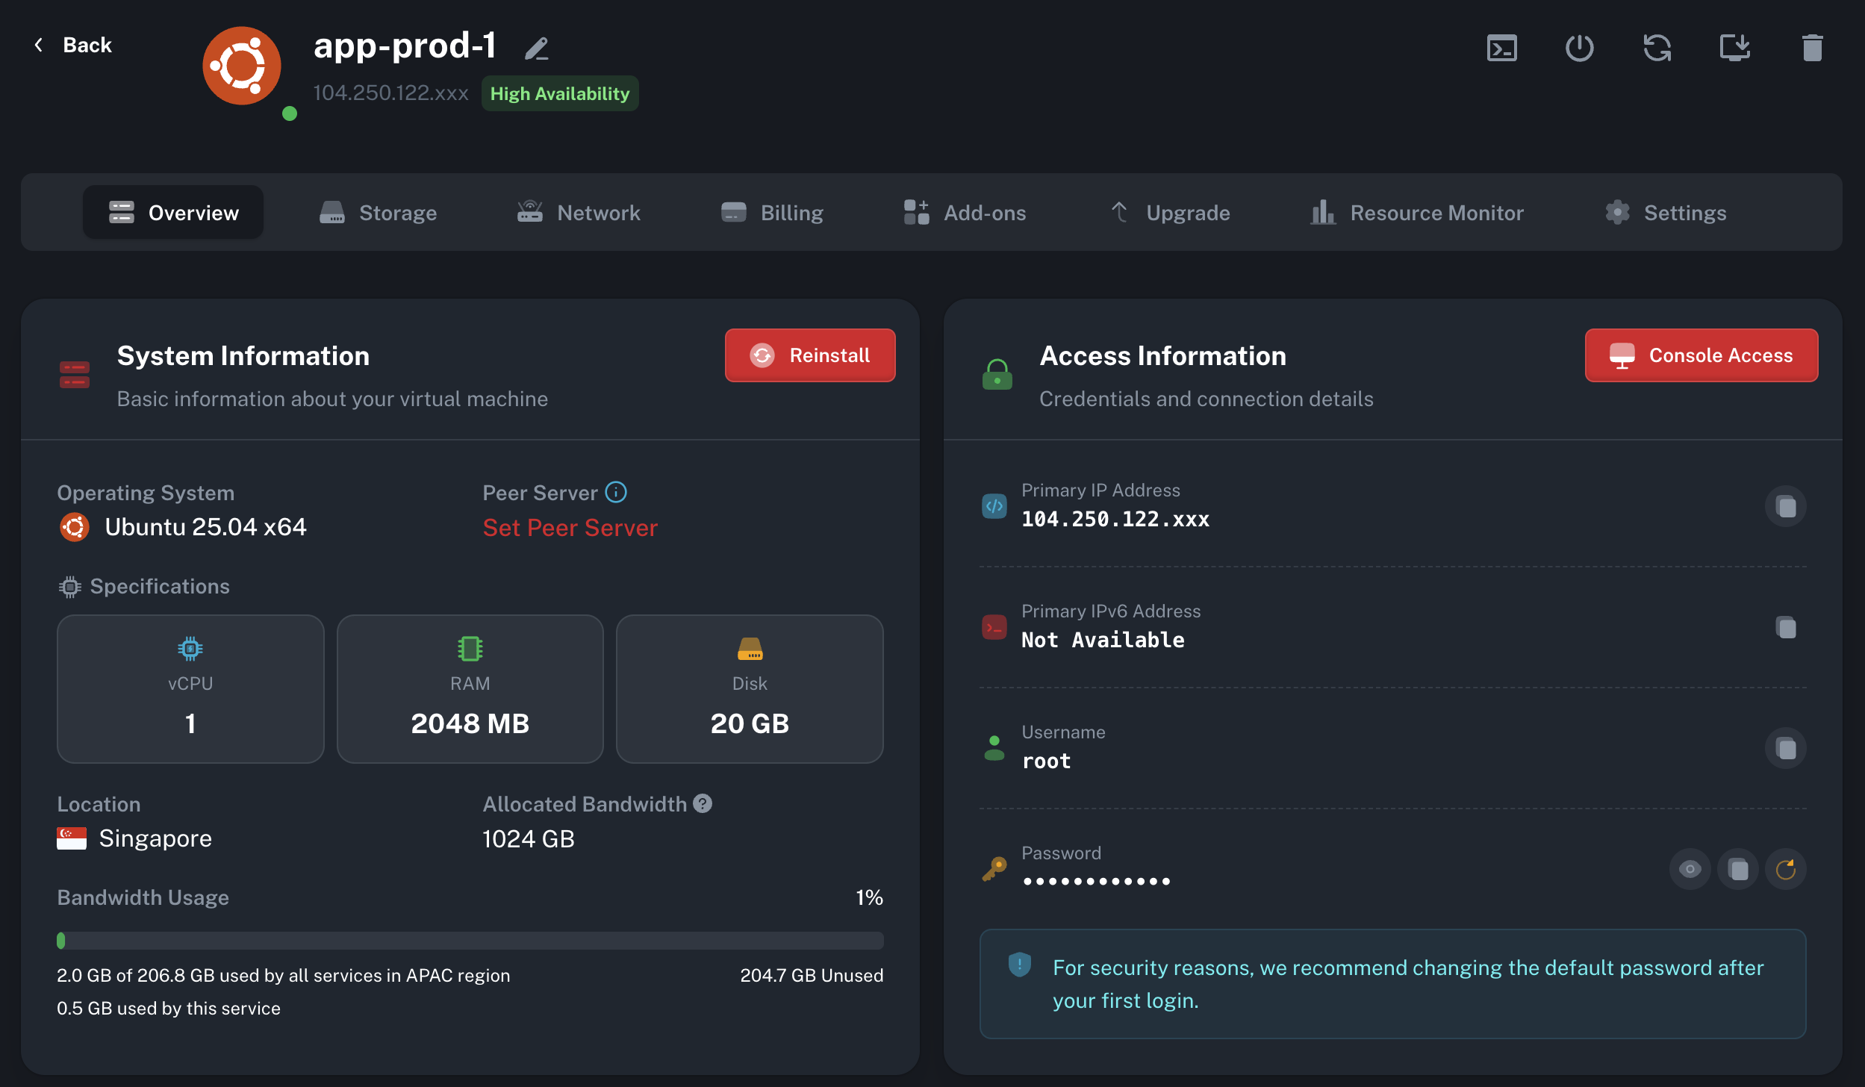Reveal the hidden password with the eye icon

[1690, 869]
